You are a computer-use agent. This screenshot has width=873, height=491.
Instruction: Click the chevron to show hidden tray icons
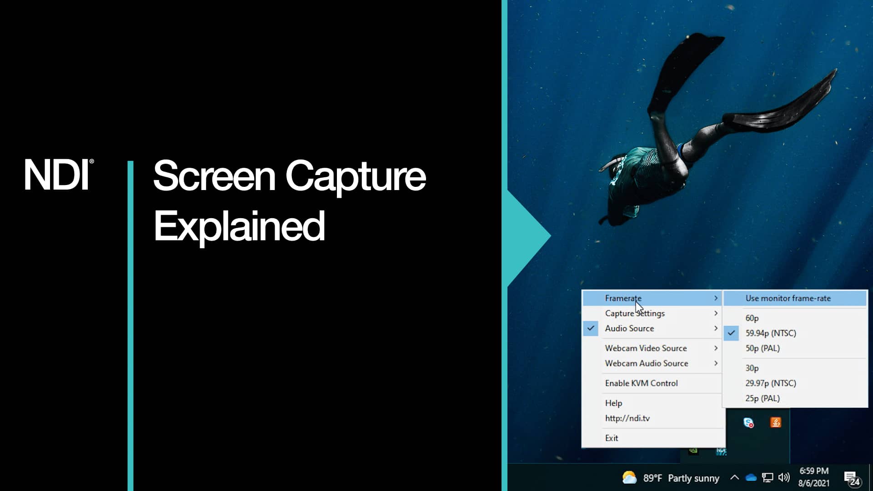pyautogui.click(x=735, y=478)
